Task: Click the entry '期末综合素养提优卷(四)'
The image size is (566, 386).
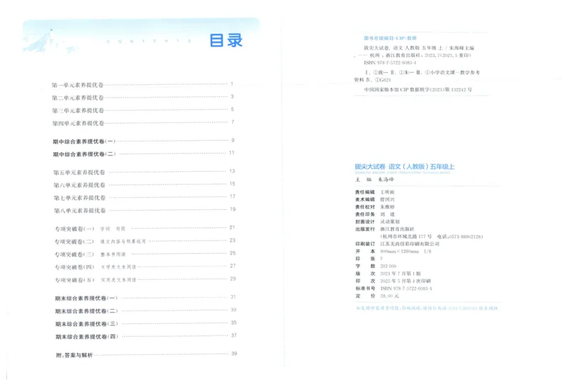Action: pyautogui.click(x=87, y=337)
